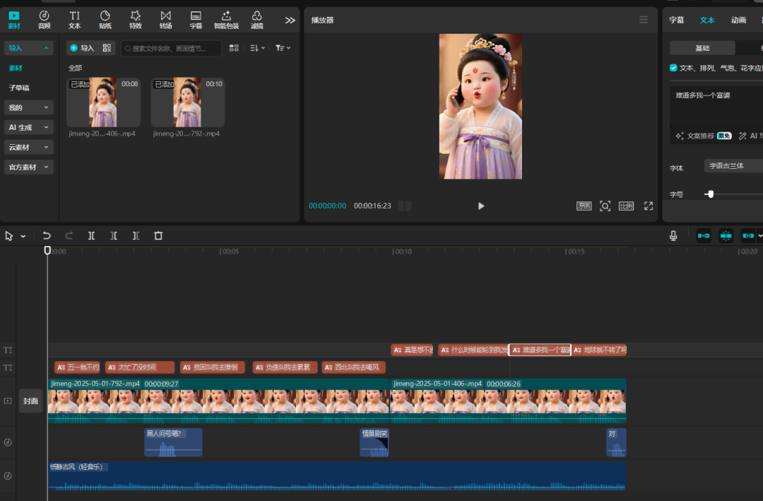Click the 导入 import button with plus
The width and height of the screenshot is (763, 501).
click(82, 48)
